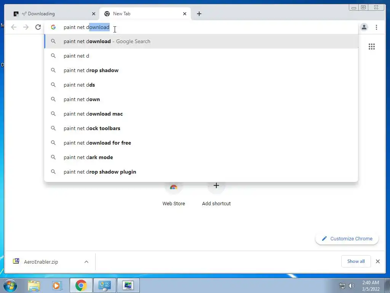Open the Google apps grid
The image size is (390, 293).
(x=372, y=47)
